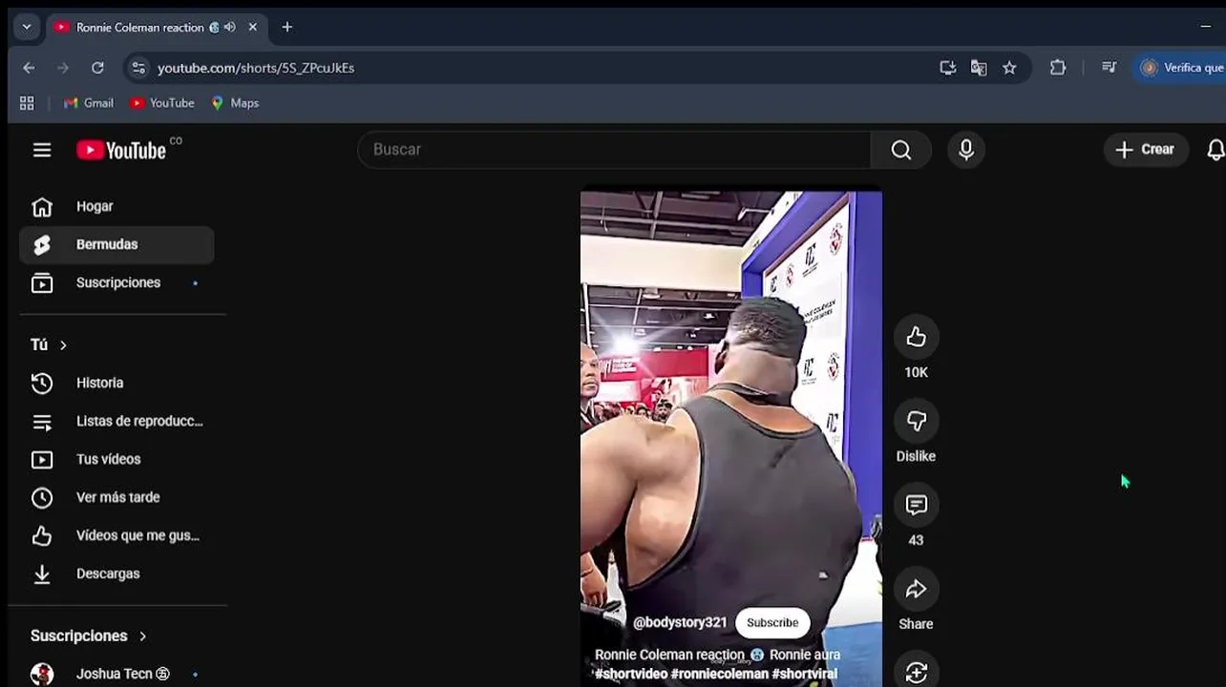Translate this page icon
This screenshot has width=1226, height=687.
979,68
